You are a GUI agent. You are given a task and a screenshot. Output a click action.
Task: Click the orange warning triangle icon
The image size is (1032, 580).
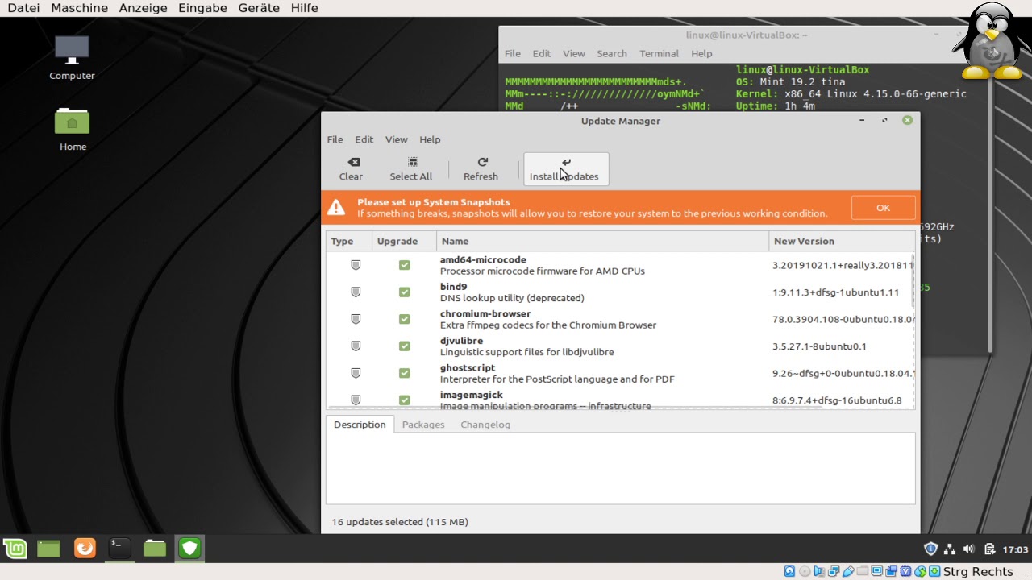336,208
